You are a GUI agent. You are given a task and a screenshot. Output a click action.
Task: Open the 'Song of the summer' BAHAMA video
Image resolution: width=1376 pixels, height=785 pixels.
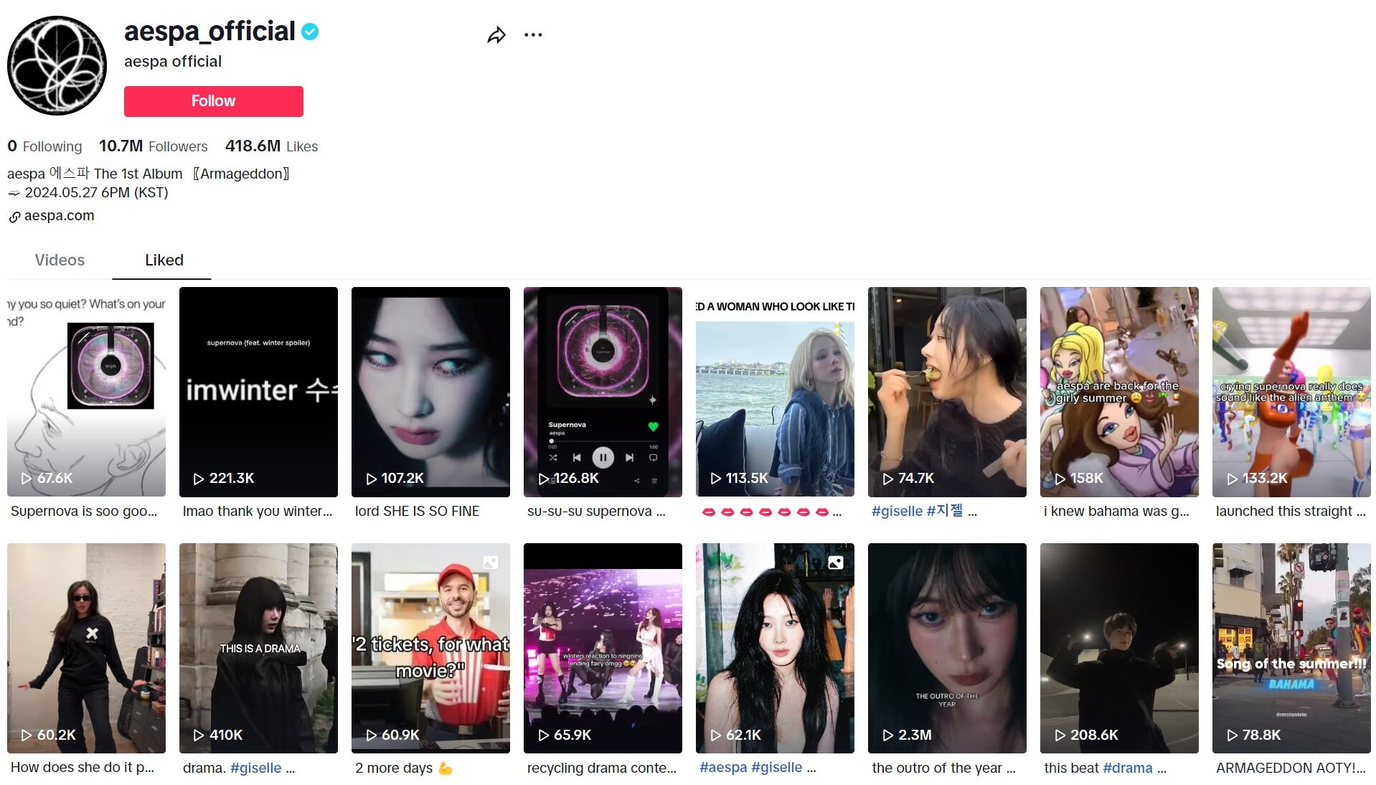click(x=1291, y=647)
